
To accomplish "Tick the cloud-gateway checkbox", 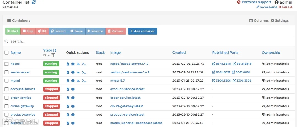I will [6, 106].
